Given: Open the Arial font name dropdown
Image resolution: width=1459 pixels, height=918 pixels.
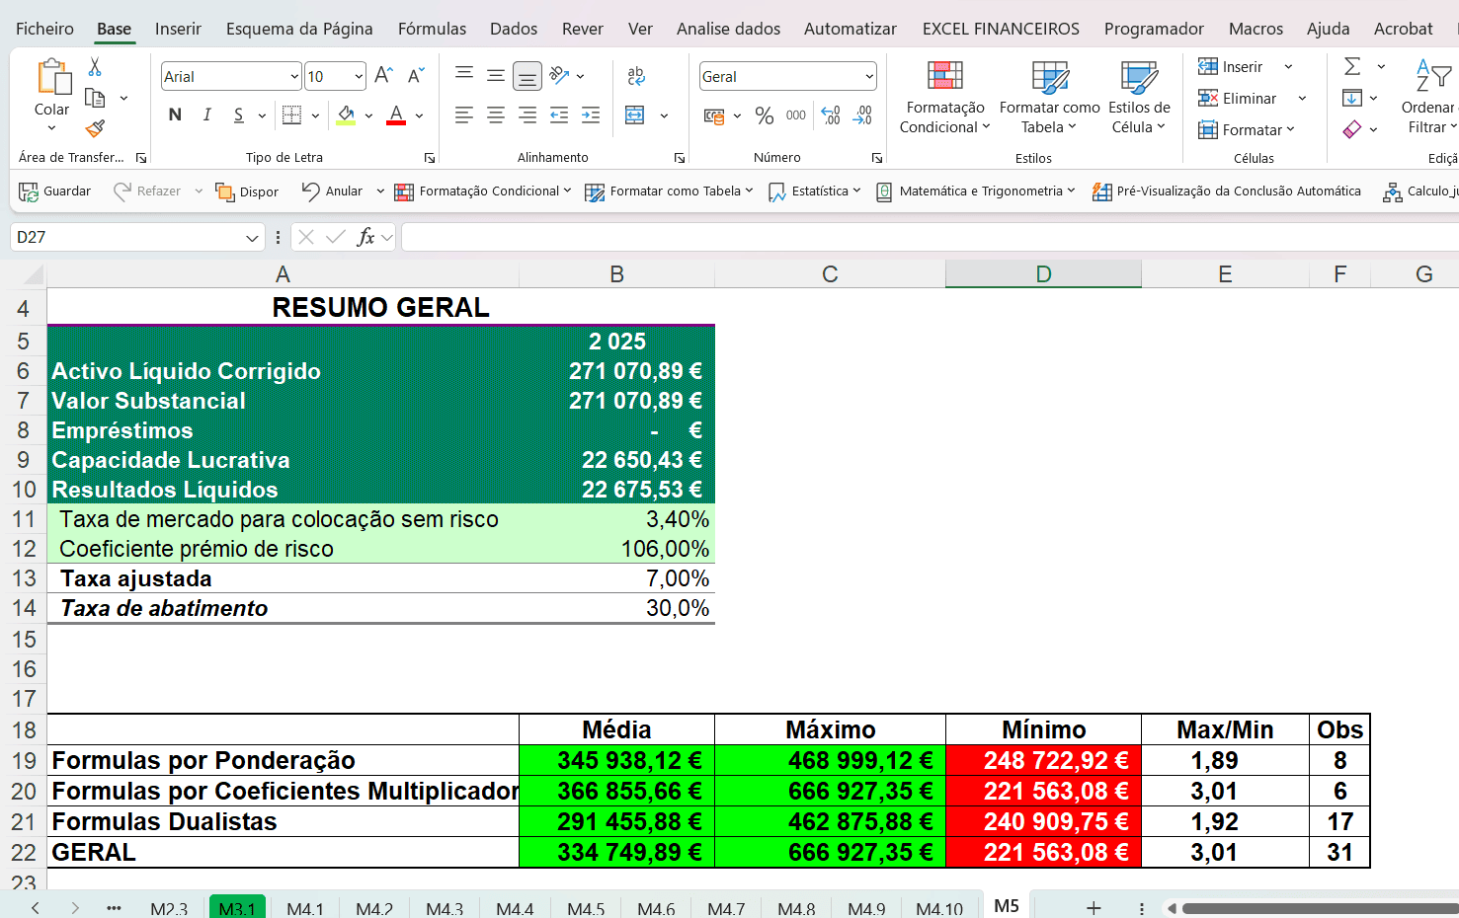Looking at the screenshot, I should (x=294, y=76).
